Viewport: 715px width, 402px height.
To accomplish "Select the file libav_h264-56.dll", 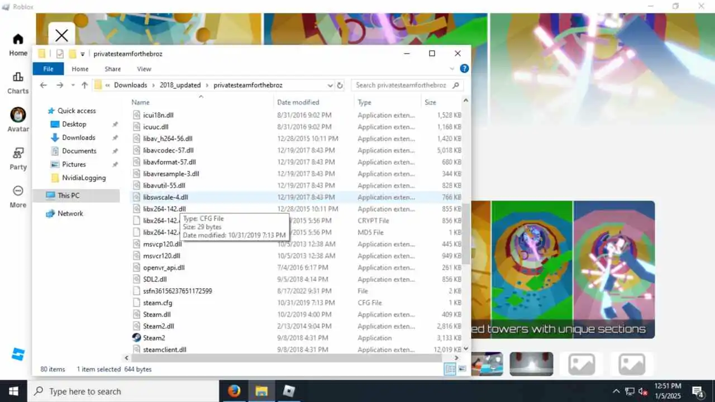I will (x=168, y=138).
